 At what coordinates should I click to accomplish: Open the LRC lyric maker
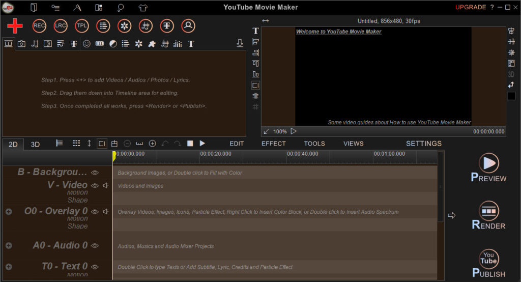pyautogui.click(x=60, y=25)
